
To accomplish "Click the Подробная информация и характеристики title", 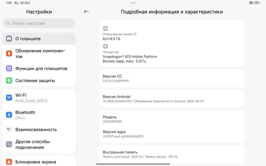I will coord(172,12).
